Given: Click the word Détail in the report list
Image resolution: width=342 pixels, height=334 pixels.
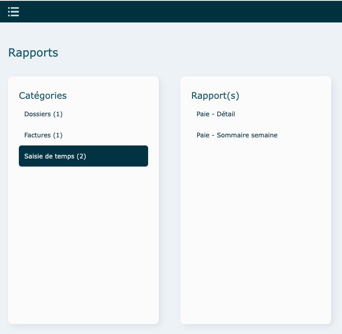Looking at the screenshot, I should 226,114.
